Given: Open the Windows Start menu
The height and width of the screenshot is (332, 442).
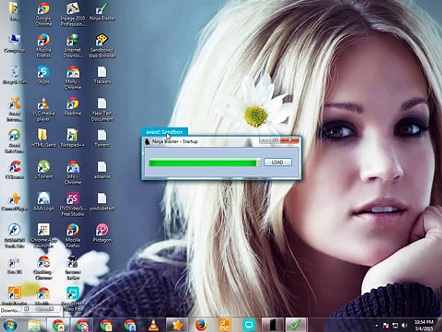Looking at the screenshot, I should (x=11, y=325).
